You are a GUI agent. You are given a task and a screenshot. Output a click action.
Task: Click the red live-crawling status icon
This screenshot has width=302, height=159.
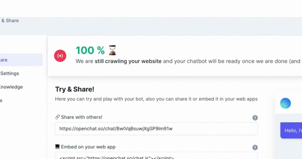(60, 56)
